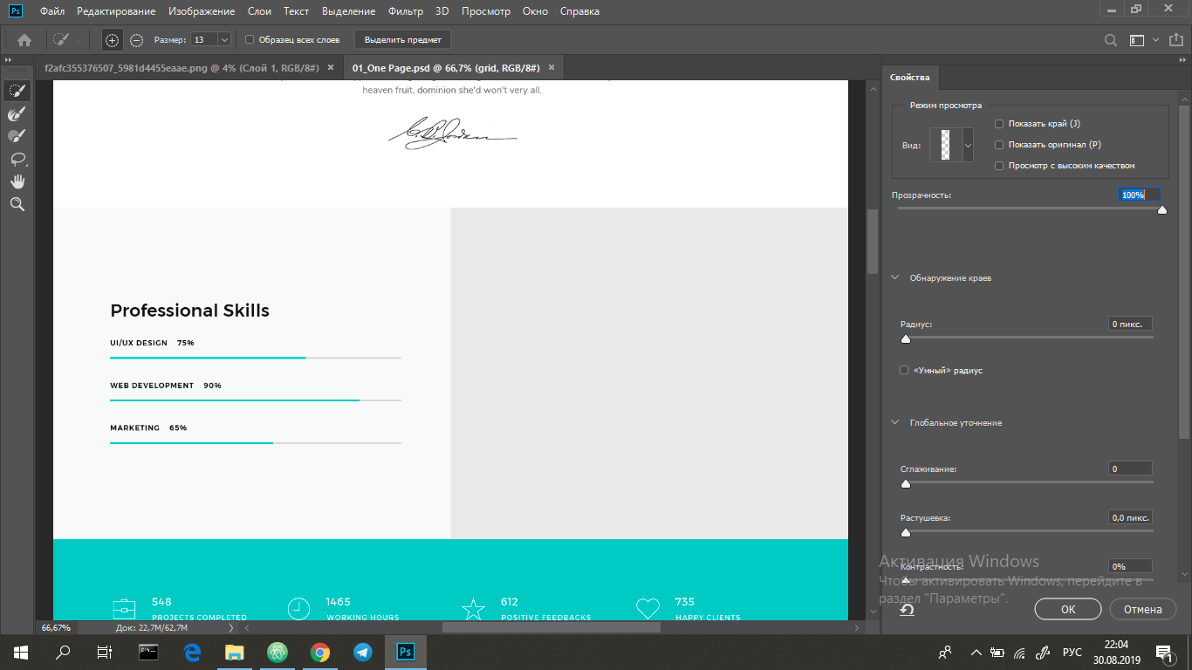Choose subtract from selection minus mode
The height and width of the screenshot is (670, 1192).
[137, 39]
